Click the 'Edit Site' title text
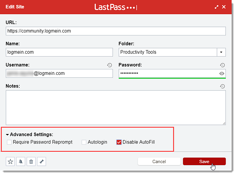The image size is (234, 173). point(15,7)
